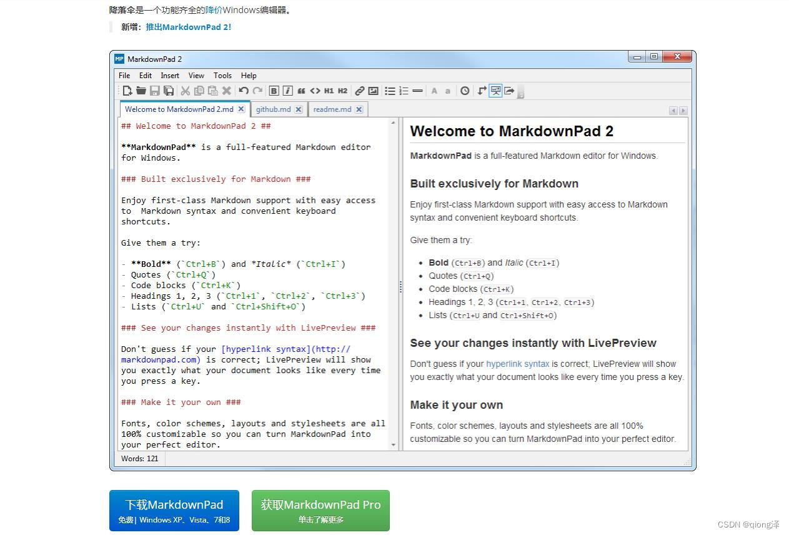Screen dimensions: 789x535
Task: Insert an image with the picture icon
Action: tap(373, 91)
